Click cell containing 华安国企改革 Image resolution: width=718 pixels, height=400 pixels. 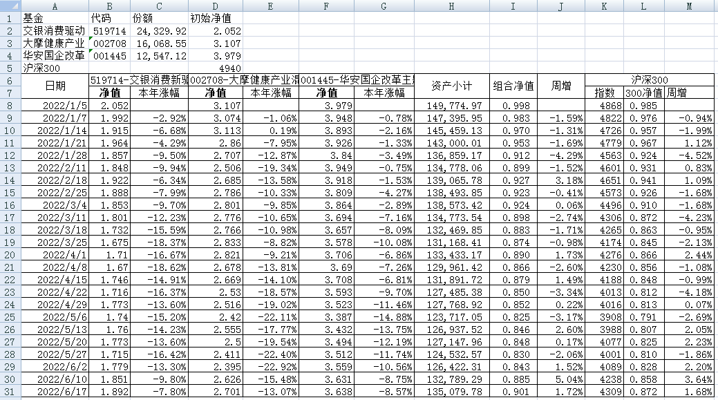click(55, 55)
